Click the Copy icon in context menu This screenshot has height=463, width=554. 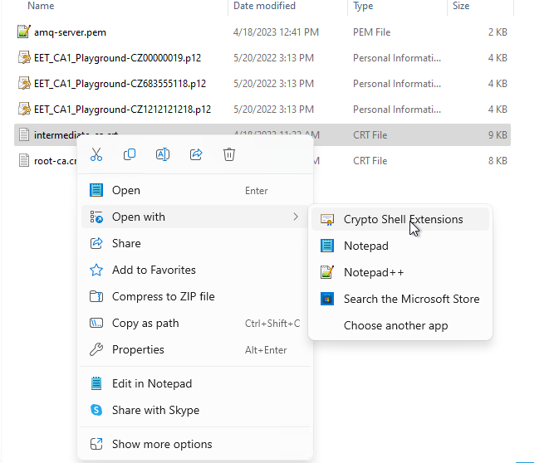(x=130, y=154)
